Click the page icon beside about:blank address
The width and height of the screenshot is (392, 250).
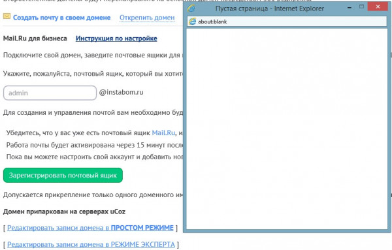pos(193,22)
